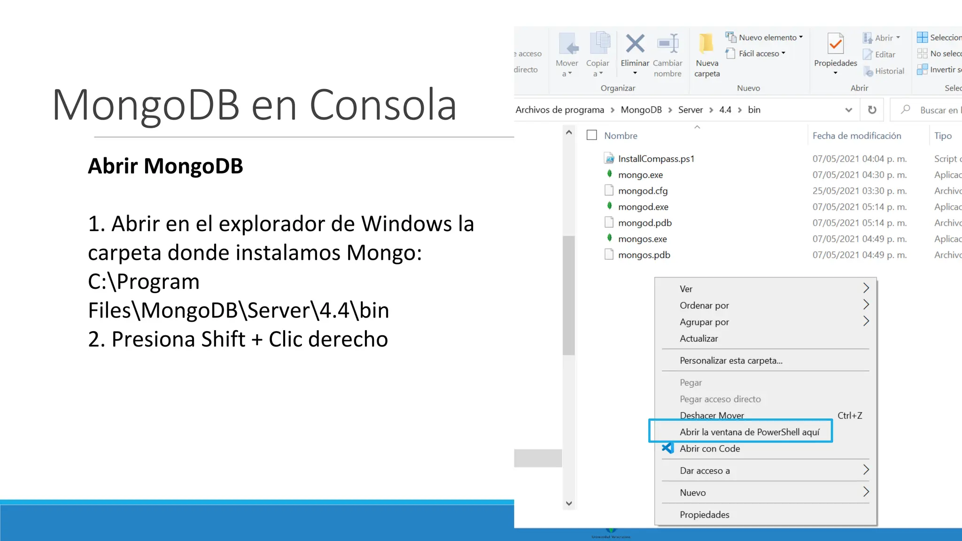The height and width of the screenshot is (541, 962).
Task: Select the mongod.exe leaf icon
Action: [x=609, y=206]
